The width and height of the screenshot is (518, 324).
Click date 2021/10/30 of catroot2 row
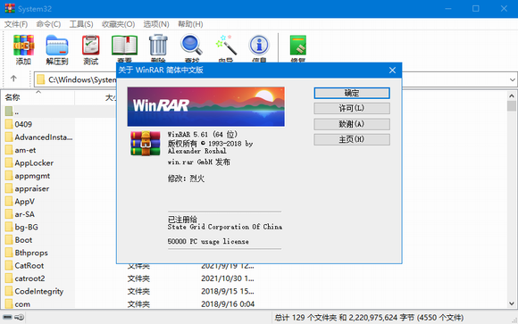coord(227,278)
